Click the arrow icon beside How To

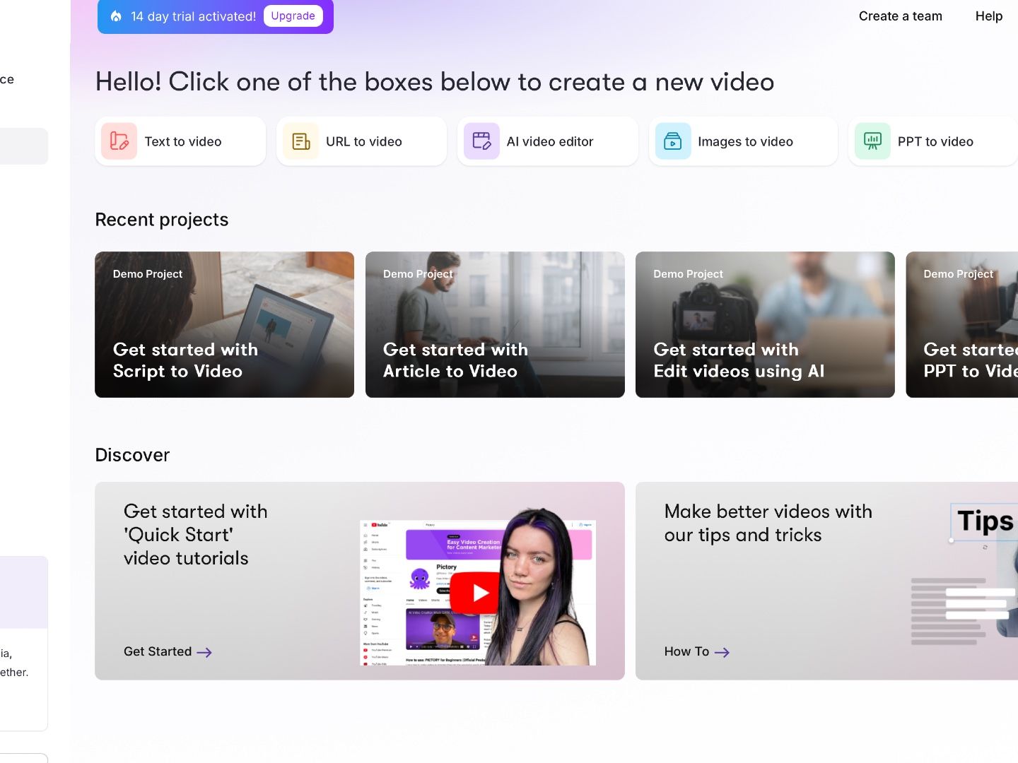click(x=722, y=652)
